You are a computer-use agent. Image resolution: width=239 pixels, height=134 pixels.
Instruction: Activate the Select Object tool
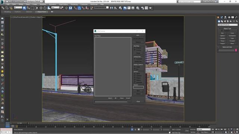24,8
